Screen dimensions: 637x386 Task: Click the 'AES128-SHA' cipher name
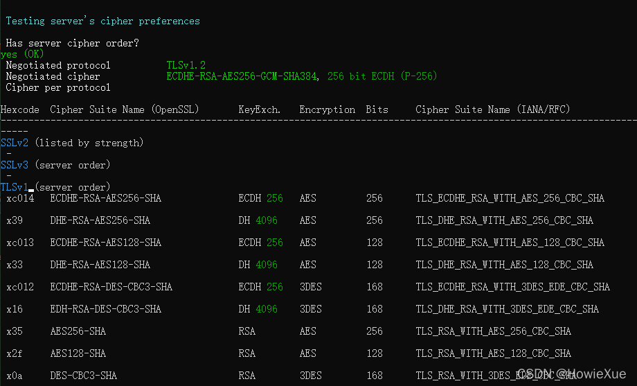click(78, 353)
